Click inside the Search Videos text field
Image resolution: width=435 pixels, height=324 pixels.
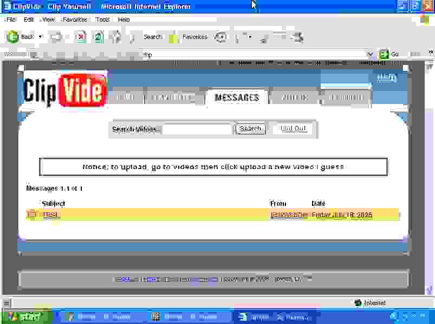click(198, 129)
